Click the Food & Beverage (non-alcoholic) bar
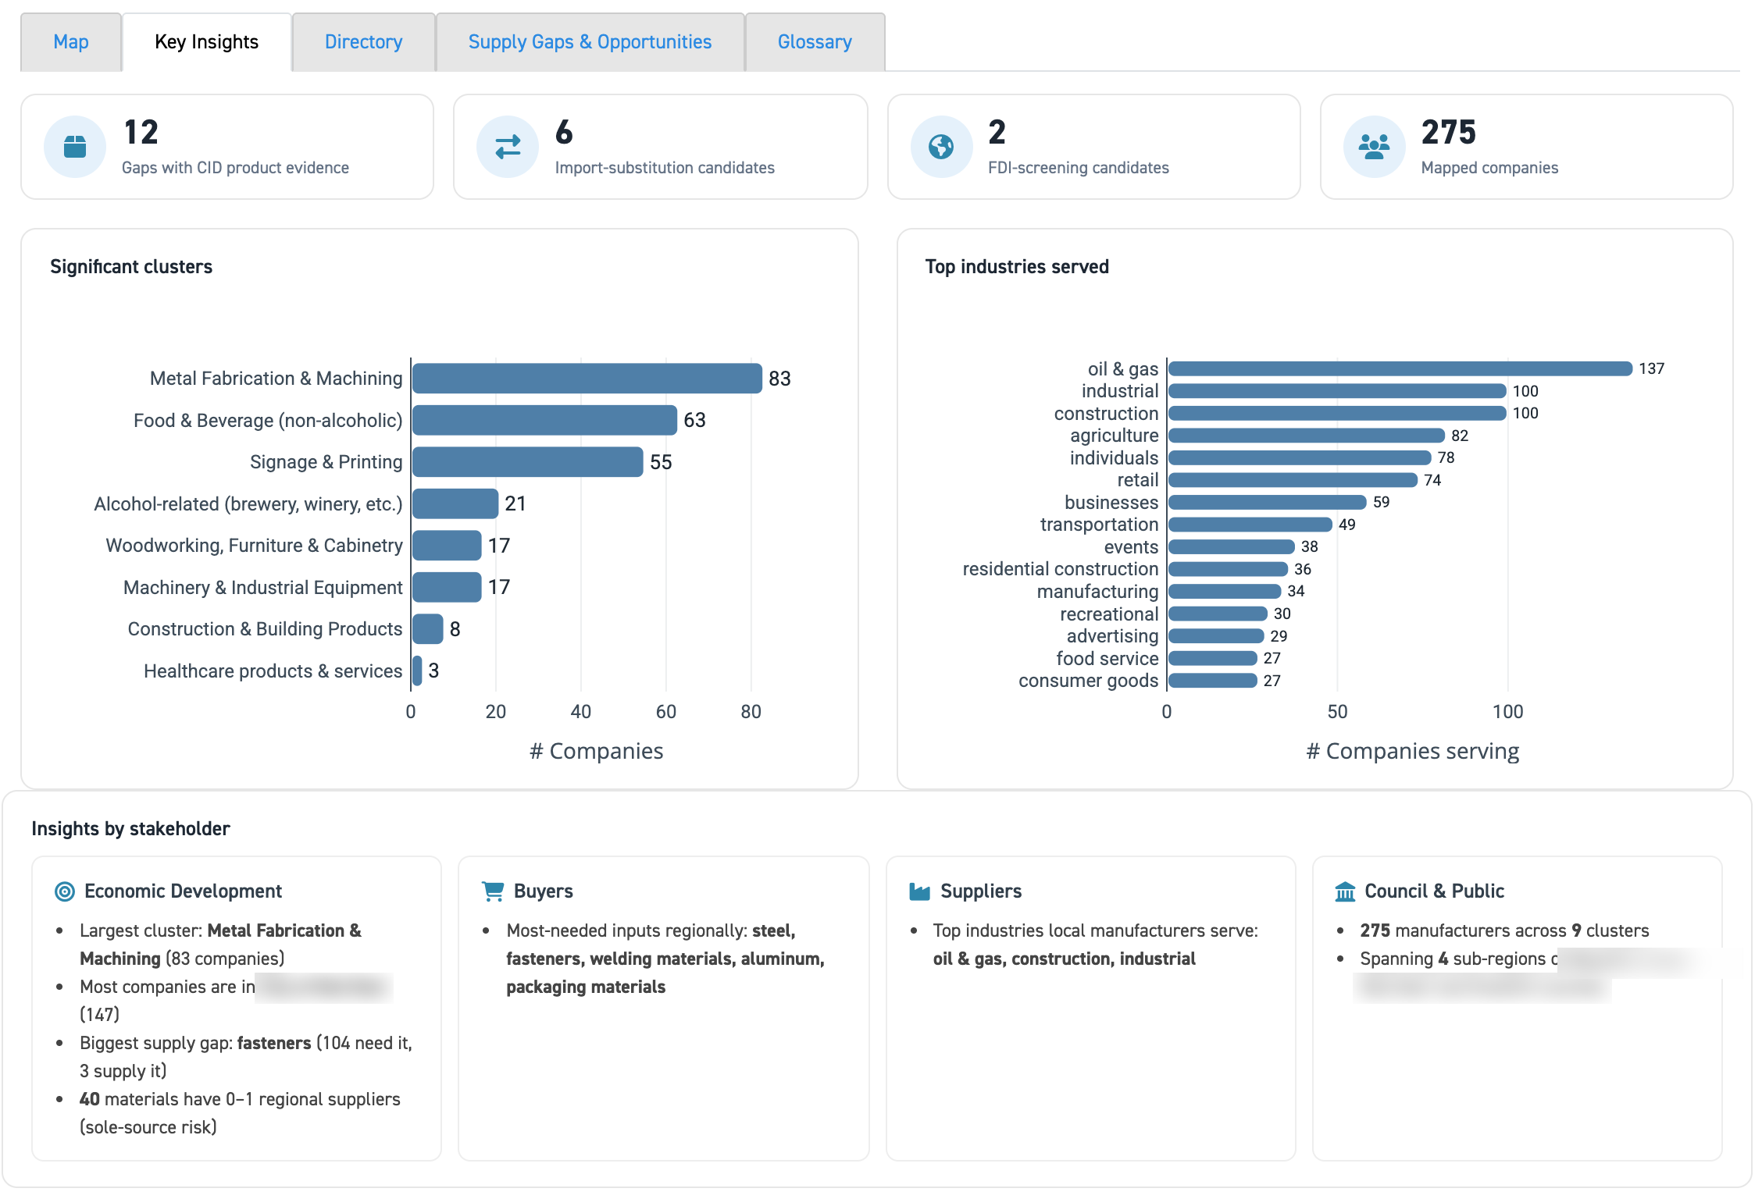The height and width of the screenshot is (1199, 1762). (x=544, y=420)
